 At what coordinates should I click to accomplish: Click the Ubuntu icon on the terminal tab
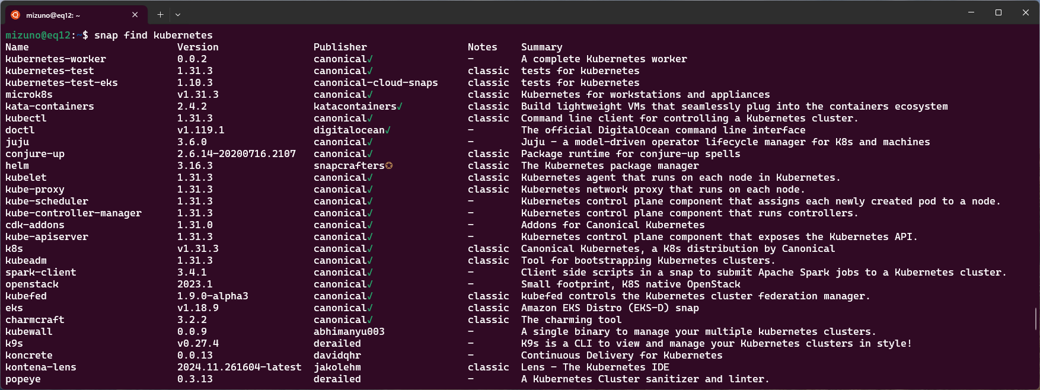15,15
